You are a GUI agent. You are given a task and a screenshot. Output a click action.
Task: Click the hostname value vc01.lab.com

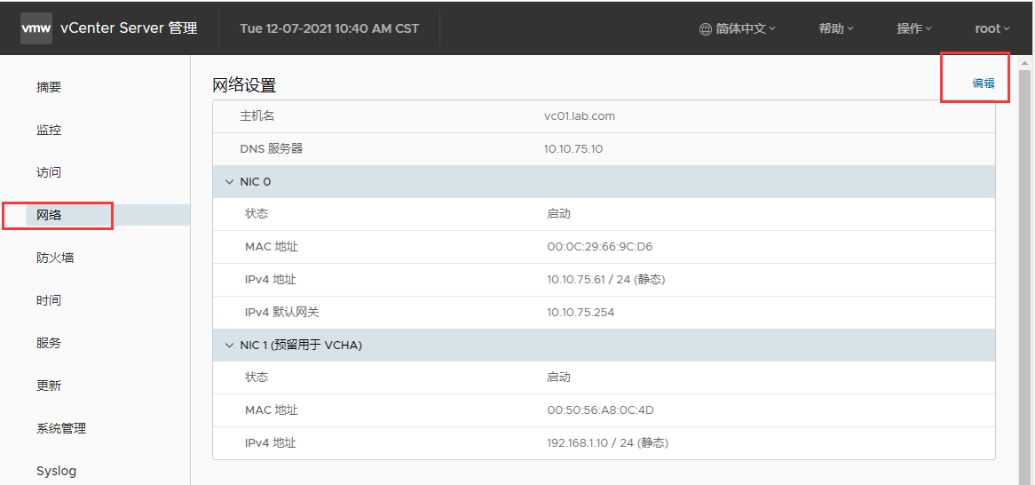tap(580, 116)
